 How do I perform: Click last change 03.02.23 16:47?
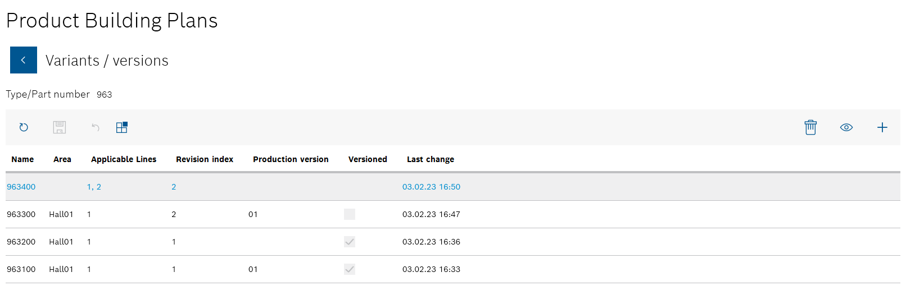pos(431,214)
